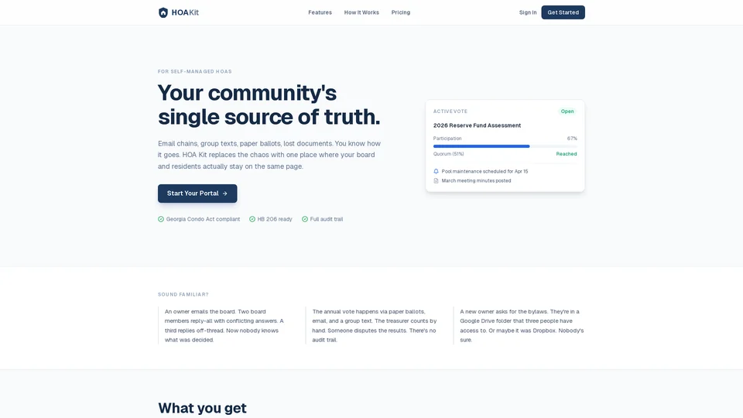The width and height of the screenshot is (743, 418).
Task: Click the Get Started button
Action: point(563,12)
